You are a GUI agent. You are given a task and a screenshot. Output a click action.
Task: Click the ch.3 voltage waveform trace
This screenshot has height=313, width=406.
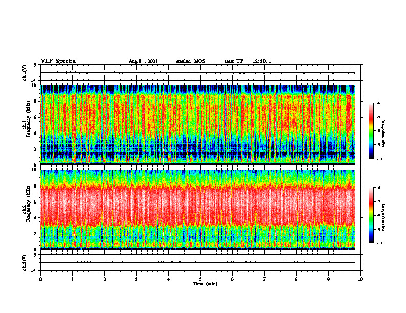pos(198,262)
